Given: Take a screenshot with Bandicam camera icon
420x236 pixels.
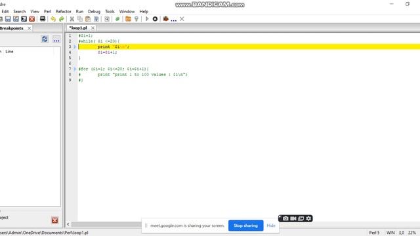Looking at the screenshot, I should [286, 218].
